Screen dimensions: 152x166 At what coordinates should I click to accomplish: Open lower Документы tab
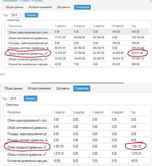pos(63,89)
